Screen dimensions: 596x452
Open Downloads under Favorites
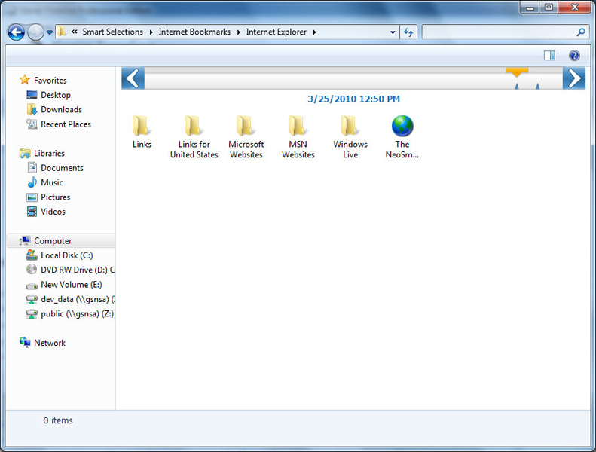click(x=54, y=109)
